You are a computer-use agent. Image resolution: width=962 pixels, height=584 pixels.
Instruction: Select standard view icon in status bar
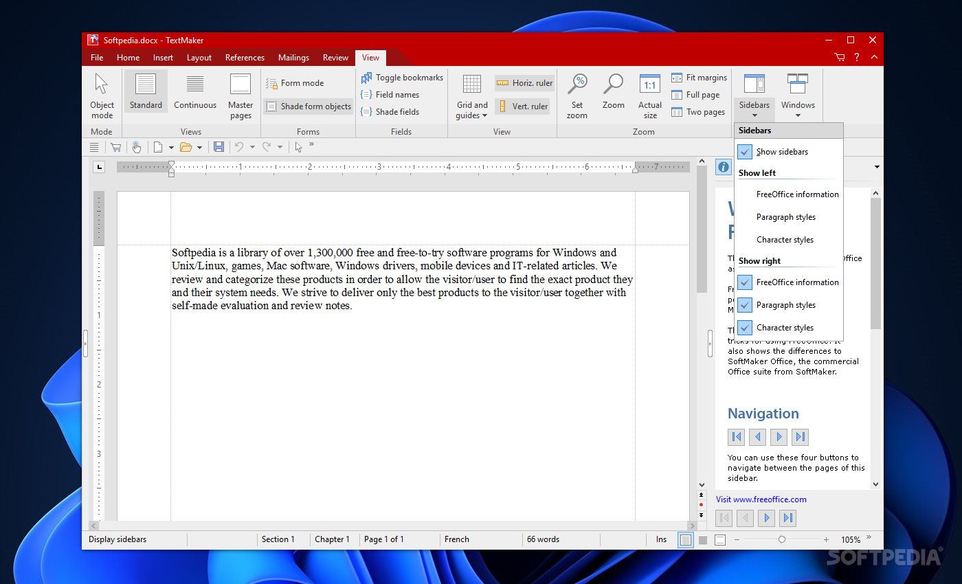pyautogui.click(x=685, y=540)
